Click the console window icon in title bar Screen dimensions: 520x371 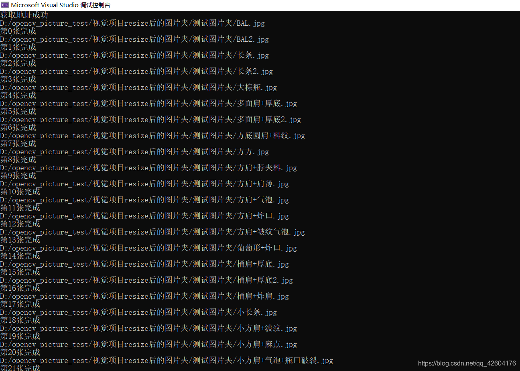tap(5, 5)
